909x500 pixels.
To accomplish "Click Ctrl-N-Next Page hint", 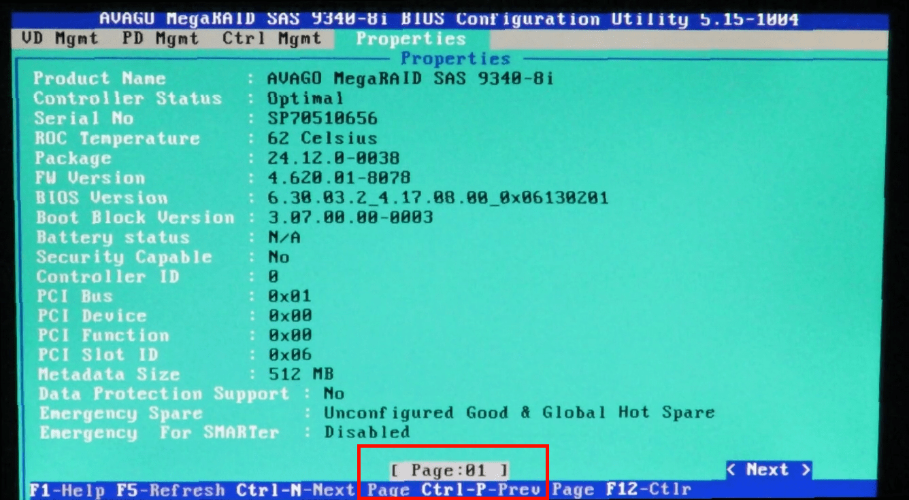I will tap(323, 490).
